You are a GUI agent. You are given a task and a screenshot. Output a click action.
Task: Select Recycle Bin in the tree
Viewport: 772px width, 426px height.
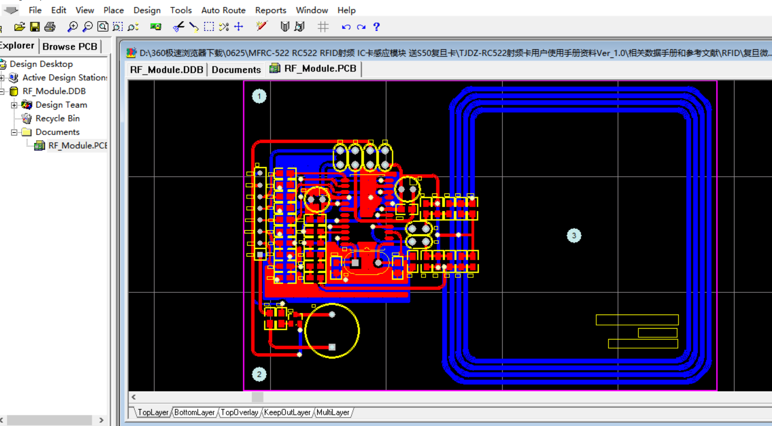[x=58, y=118]
